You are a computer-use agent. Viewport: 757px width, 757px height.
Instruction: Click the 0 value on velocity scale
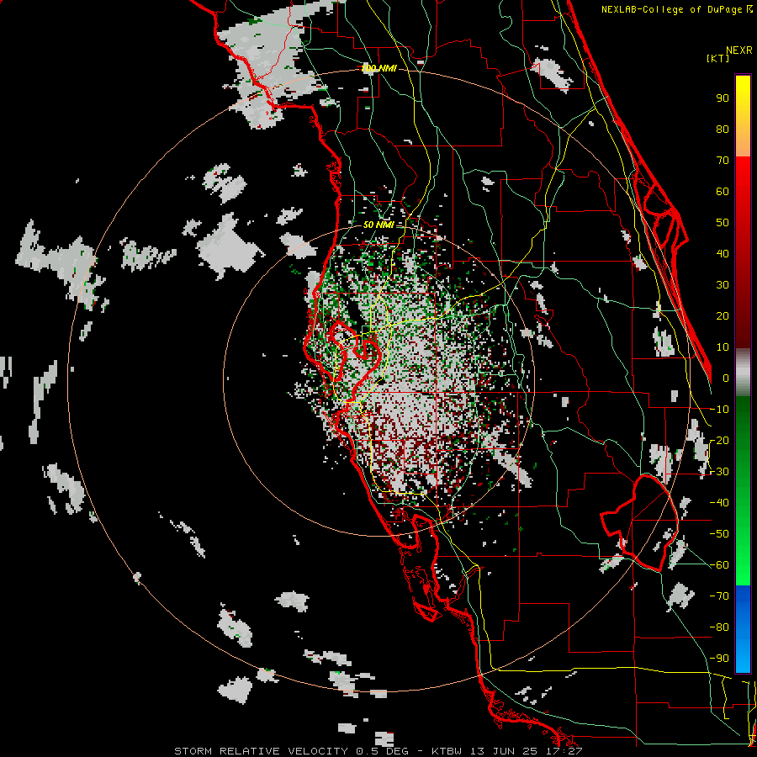tap(726, 378)
